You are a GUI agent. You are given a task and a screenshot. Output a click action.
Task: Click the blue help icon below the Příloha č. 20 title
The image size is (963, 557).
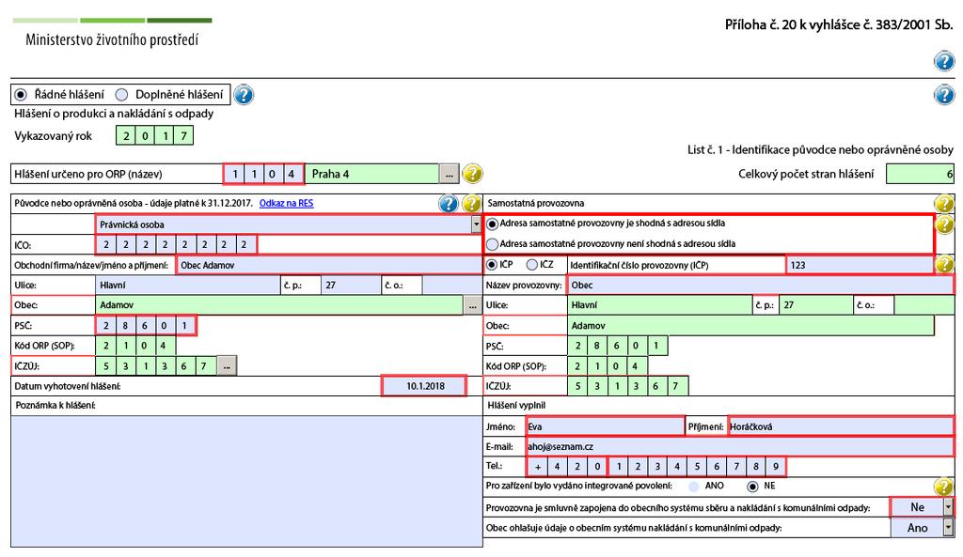(x=944, y=61)
